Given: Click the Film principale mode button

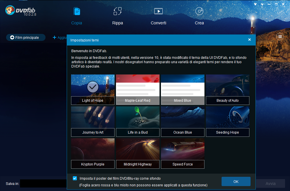Looking at the screenshot, I should [26, 38].
